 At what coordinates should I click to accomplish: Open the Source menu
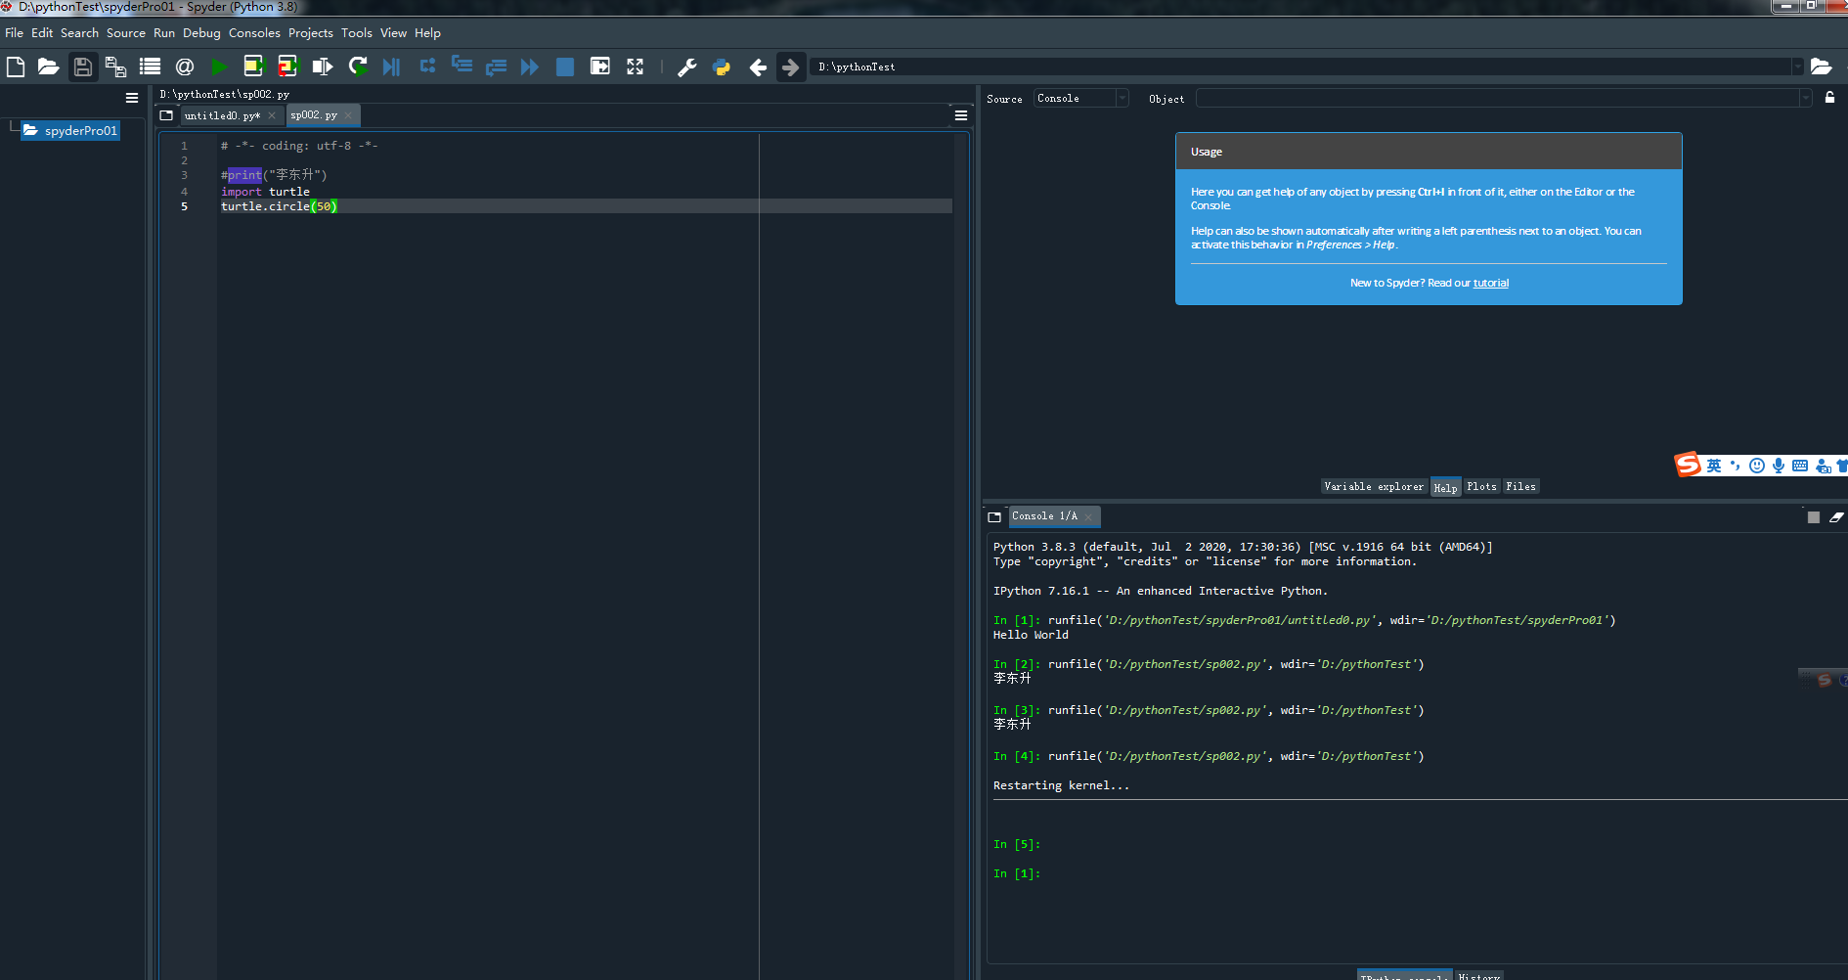click(x=126, y=32)
